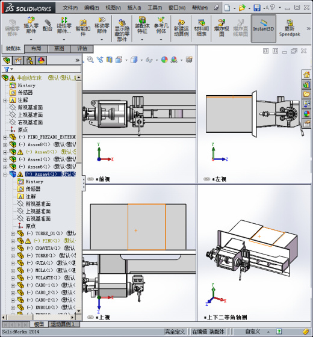
Task: Click Reference Geometry (参考几何体) icon
Action: point(161,25)
